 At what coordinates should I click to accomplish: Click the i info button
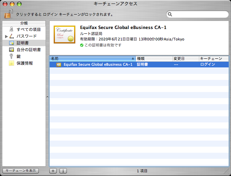click(63, 171)
